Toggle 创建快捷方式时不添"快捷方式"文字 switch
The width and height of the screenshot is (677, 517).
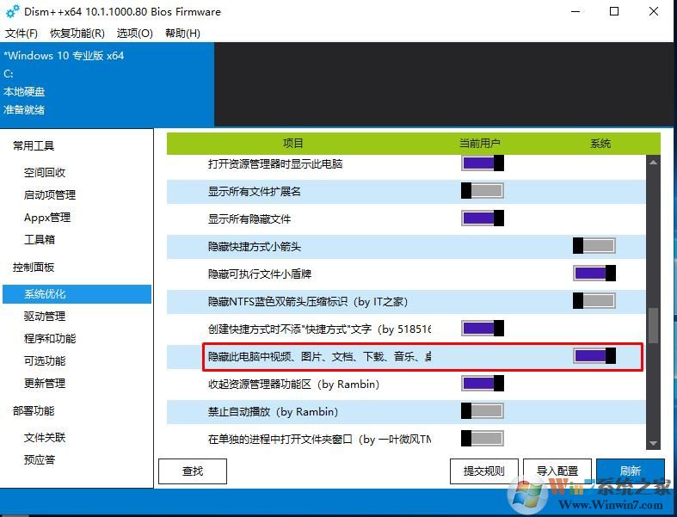(x=483, y=329)
